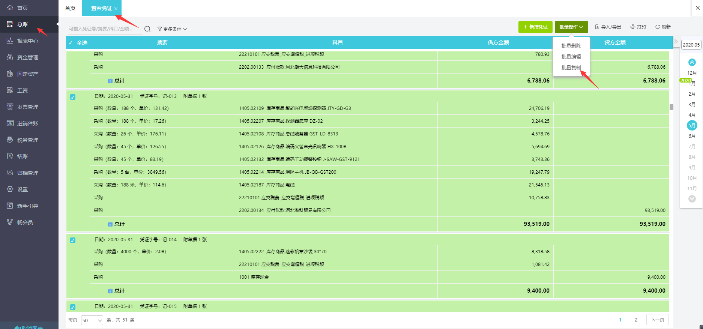Uncheck the checkbox for voucher 记-015
The width and height of the screenshot is (703, 329).
73,307
